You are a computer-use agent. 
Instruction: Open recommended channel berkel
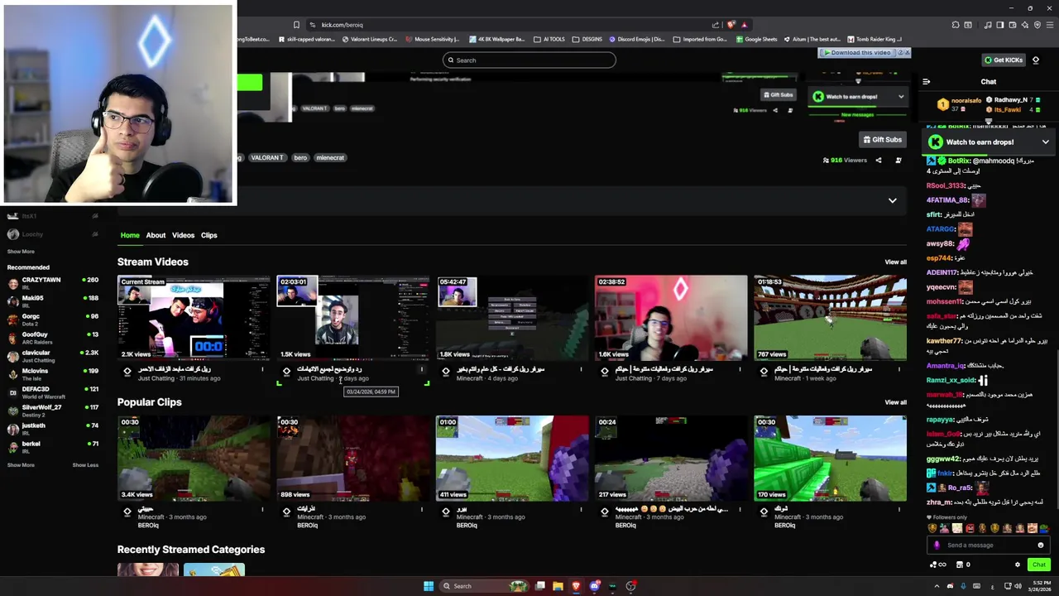[53, 447]
